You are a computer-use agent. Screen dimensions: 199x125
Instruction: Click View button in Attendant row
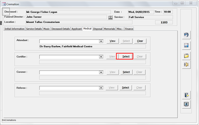[112, 41]
